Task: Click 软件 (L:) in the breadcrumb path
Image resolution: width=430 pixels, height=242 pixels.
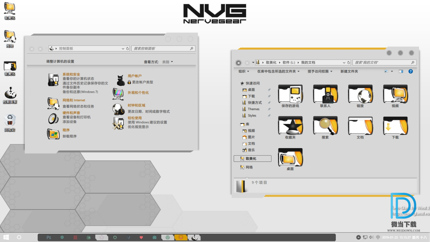Action: [289, 63]
